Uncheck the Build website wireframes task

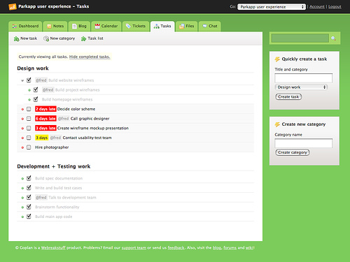[29, 80]
